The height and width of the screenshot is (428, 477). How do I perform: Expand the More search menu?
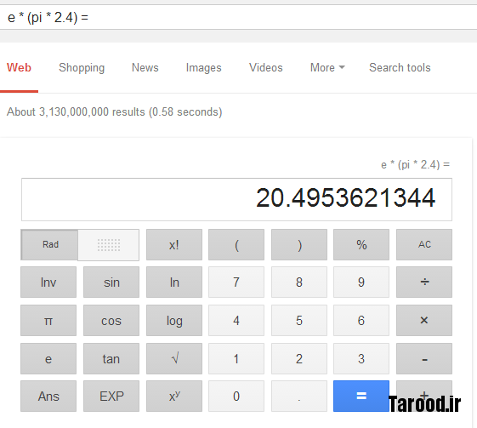[x=327, y=67]
